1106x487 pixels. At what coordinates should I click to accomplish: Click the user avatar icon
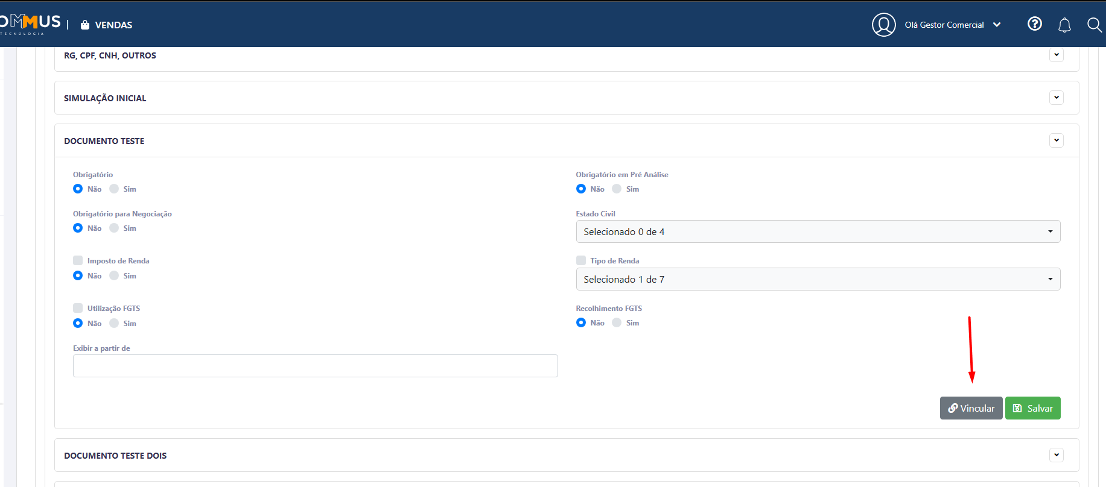884,25
